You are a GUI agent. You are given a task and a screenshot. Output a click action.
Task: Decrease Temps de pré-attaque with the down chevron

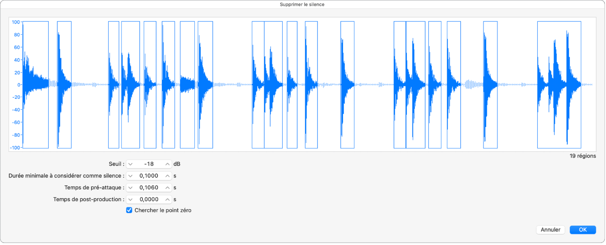click(130, 188)
